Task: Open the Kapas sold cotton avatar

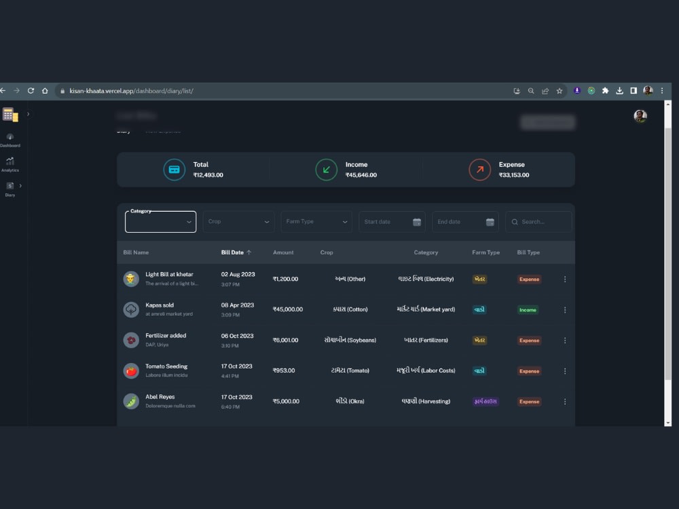Action: [131, 309]
